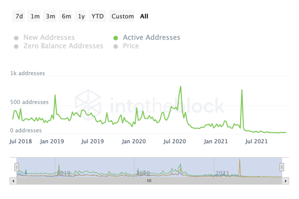Select the 1y time range

(81, 16)
